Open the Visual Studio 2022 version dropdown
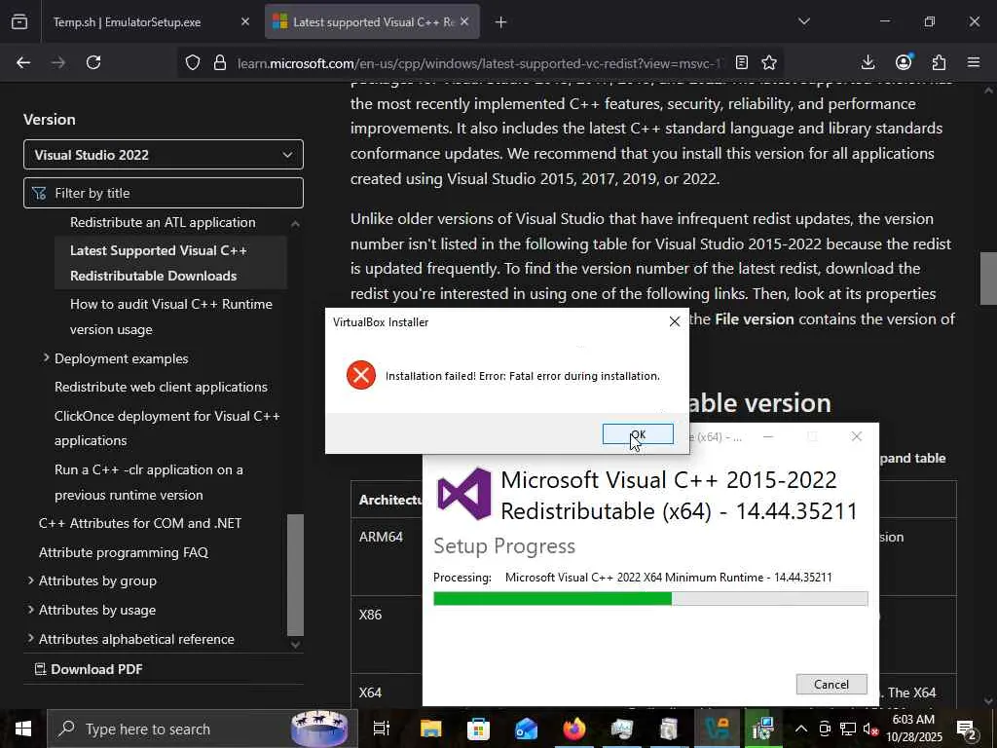 pyautogui.click(x=164, y=155)
